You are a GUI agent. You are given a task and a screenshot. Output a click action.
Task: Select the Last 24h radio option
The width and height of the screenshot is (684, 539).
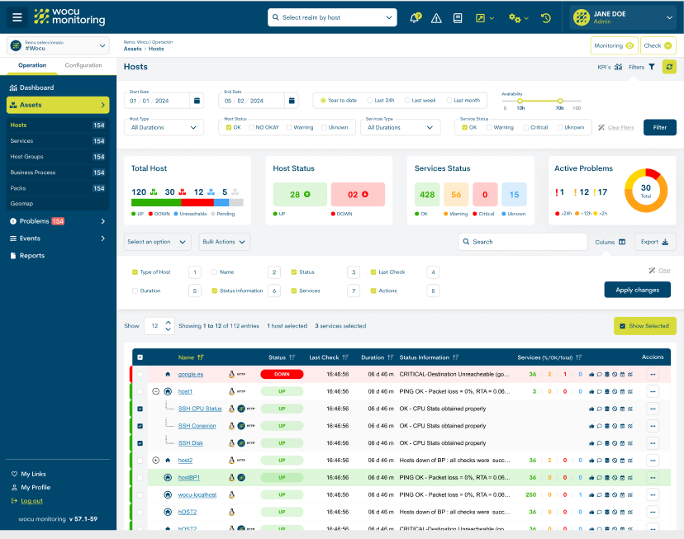369,100
